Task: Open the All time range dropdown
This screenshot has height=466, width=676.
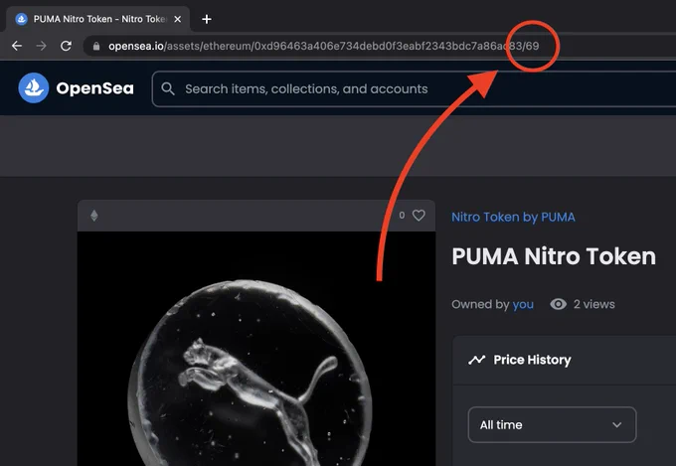Action: point(552,424)
